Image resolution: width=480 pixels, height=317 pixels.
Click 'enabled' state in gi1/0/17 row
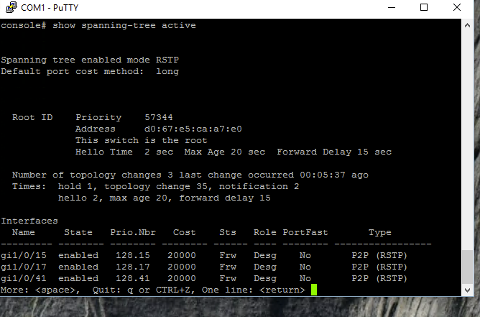[78, 267]
